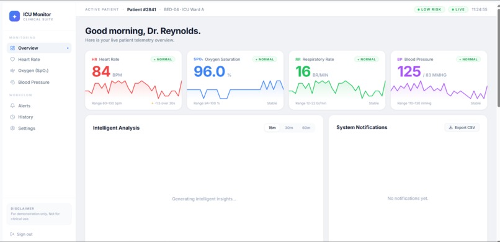Click the Respiratory Rate NORMAL badge
Screen dimensions: 500x242
pos(367,60)
